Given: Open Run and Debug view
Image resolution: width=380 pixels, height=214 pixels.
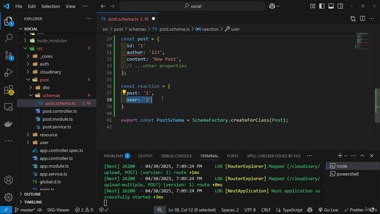Looking at the screenshot, I should click(8, 73).
